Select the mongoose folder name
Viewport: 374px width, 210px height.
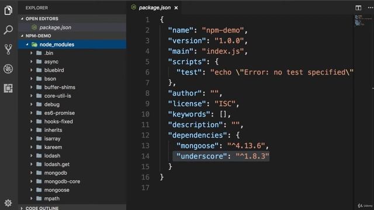pos(57,190)
